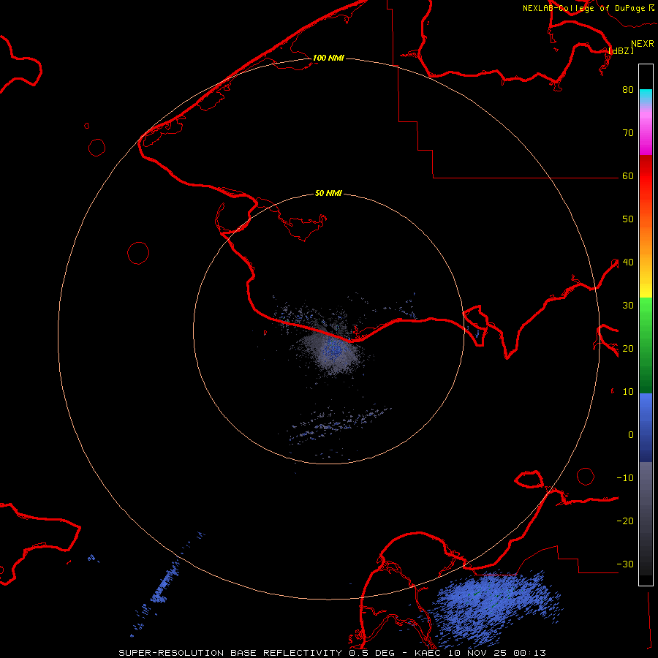Viewport: 658px width, 658px height.
Task: Click the 50 NMI range ring label
Action: pyautogui.click(x=328, y=193)
